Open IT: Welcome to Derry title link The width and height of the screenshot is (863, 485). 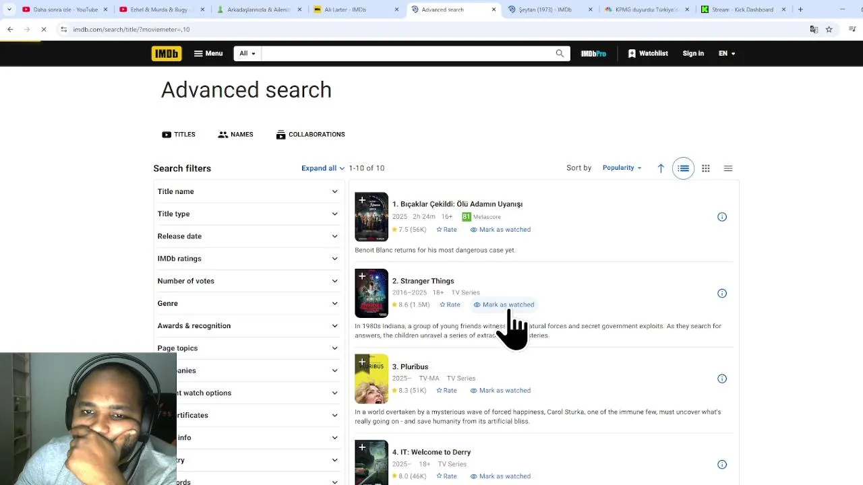[431, 452]
